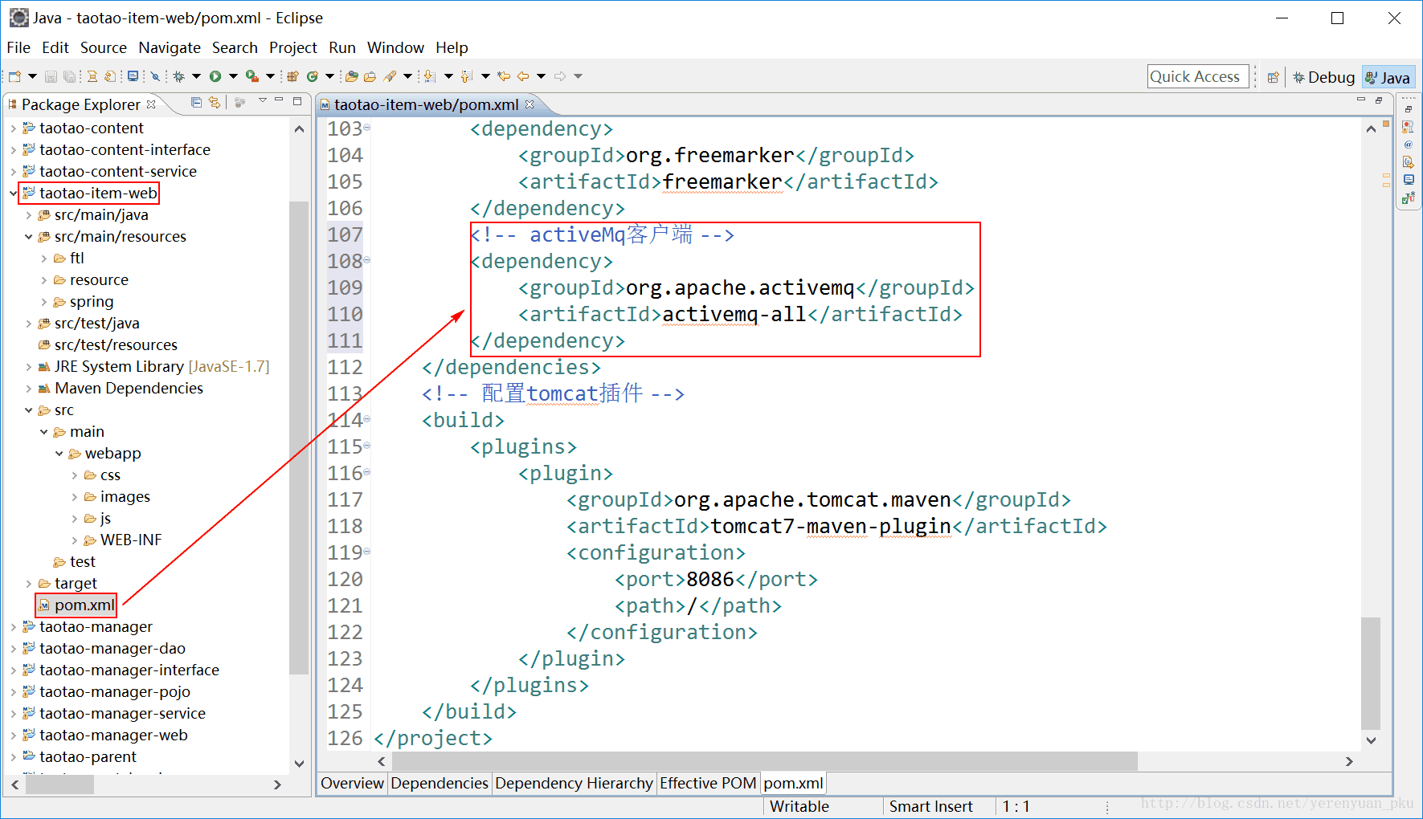
Task: Switch to the Java perspective
Action: (1388, 77)
